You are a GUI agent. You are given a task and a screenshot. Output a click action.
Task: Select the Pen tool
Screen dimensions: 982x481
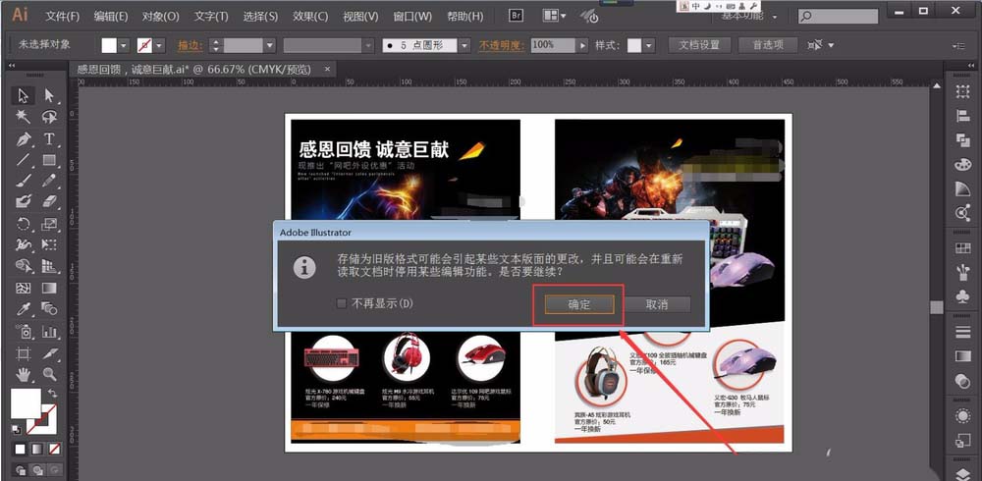pos(23,138)
